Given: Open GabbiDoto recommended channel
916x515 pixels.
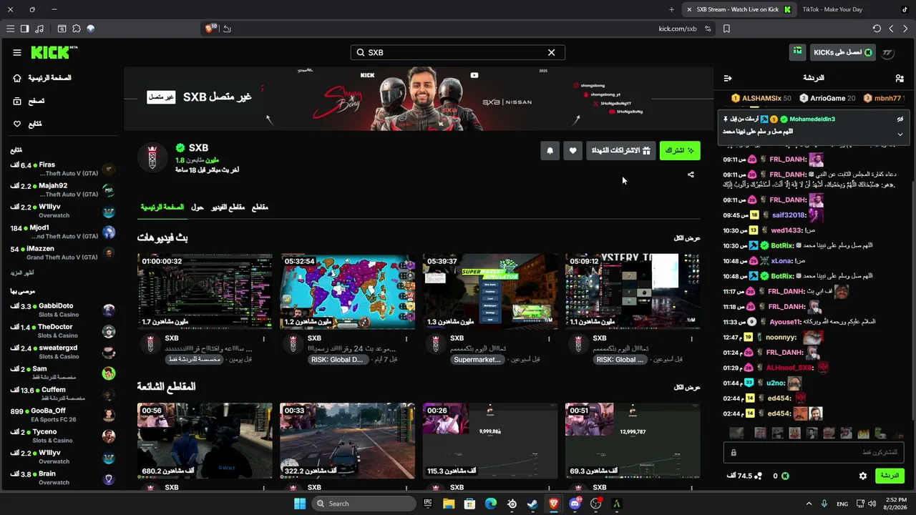Looking at the screenshot, I should pos(63,310).
